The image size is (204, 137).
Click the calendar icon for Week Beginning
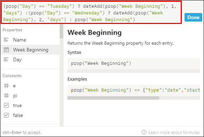6,50
